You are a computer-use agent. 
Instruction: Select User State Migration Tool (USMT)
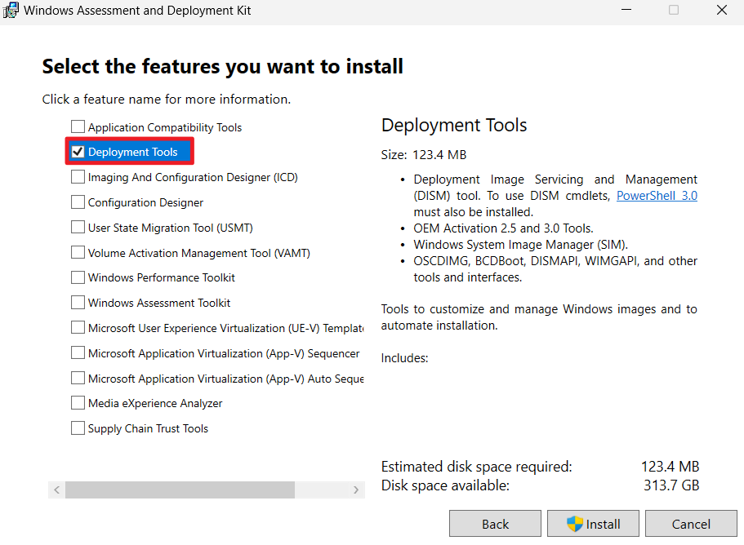pos(78,227)
